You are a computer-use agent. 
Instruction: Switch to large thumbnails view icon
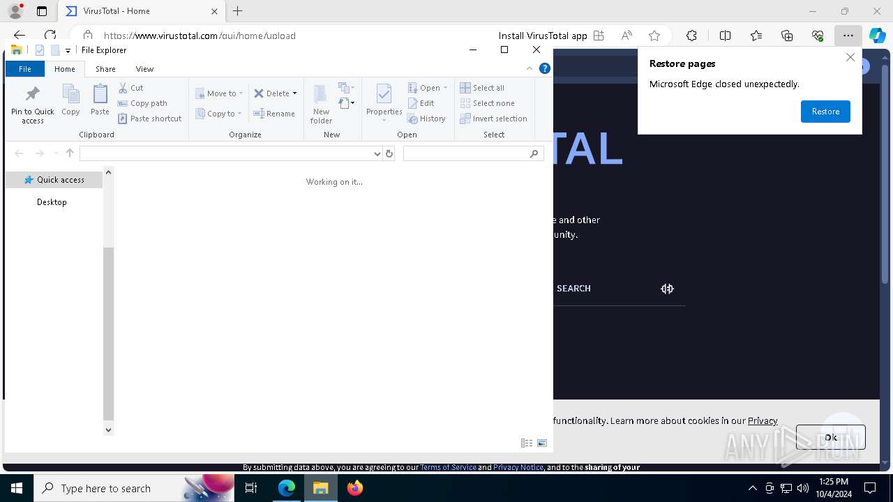tap(542, 443)
